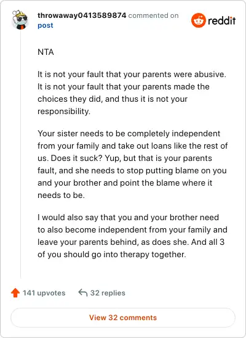
Task: Click paragraph starting "I would also say"
Action: pyautogui.click(x=132, y=236)
